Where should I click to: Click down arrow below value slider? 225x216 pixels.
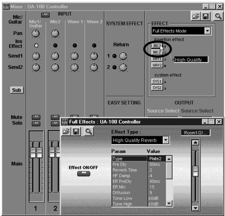(196, 208)
